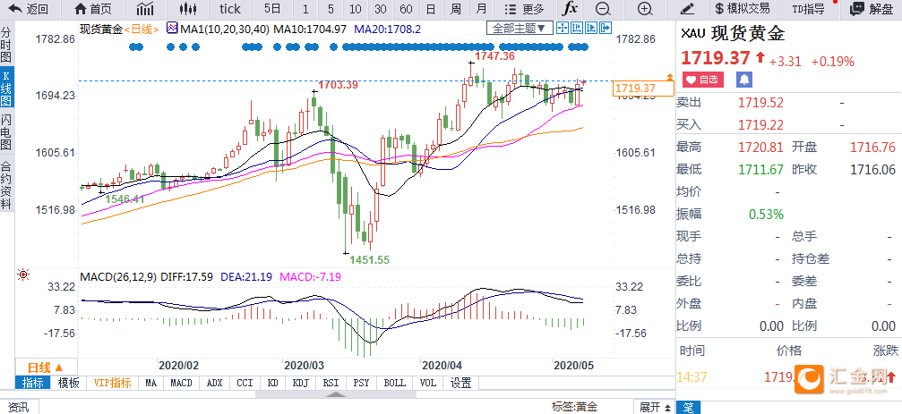Set a price alert with bell icon
The image size is (902, 414).
coord(744,80)
